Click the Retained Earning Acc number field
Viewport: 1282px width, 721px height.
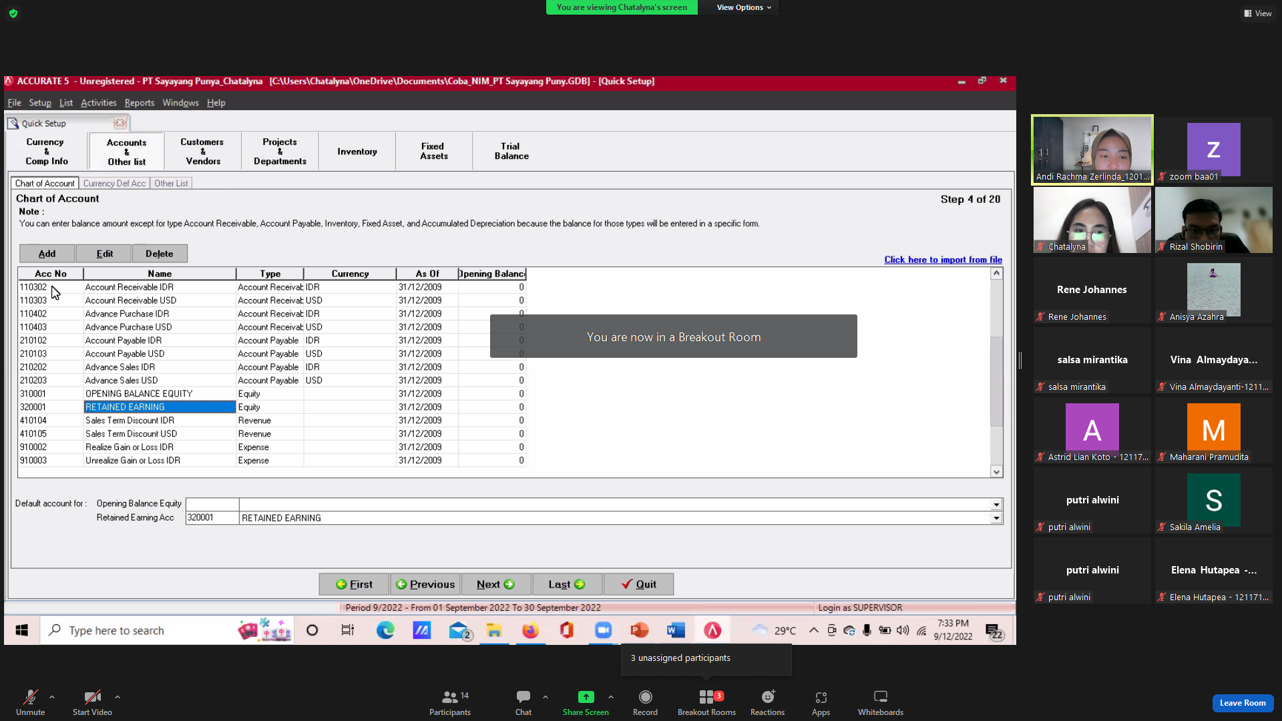[x=212, y=518]
